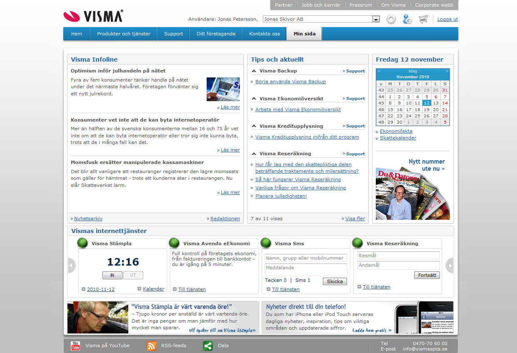Viewport: 517px width, 353px height.
Task: Toggle the IN stamp button
Action: click(112, 275)
